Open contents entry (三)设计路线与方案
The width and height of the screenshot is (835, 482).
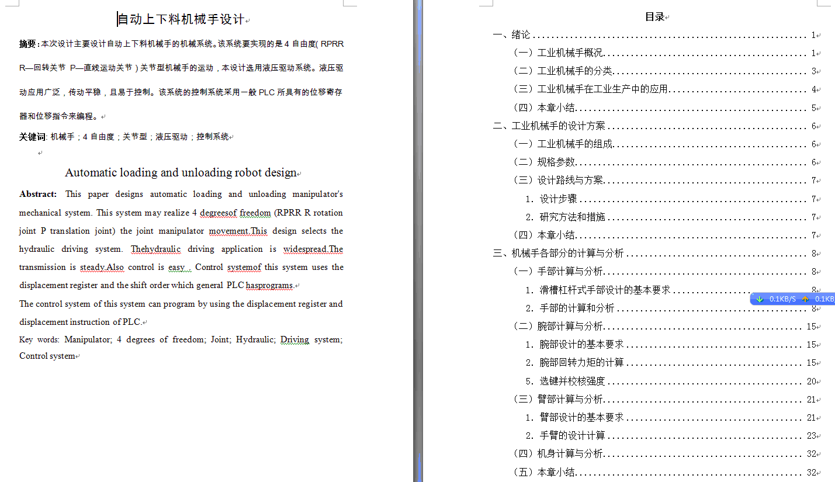664,181
